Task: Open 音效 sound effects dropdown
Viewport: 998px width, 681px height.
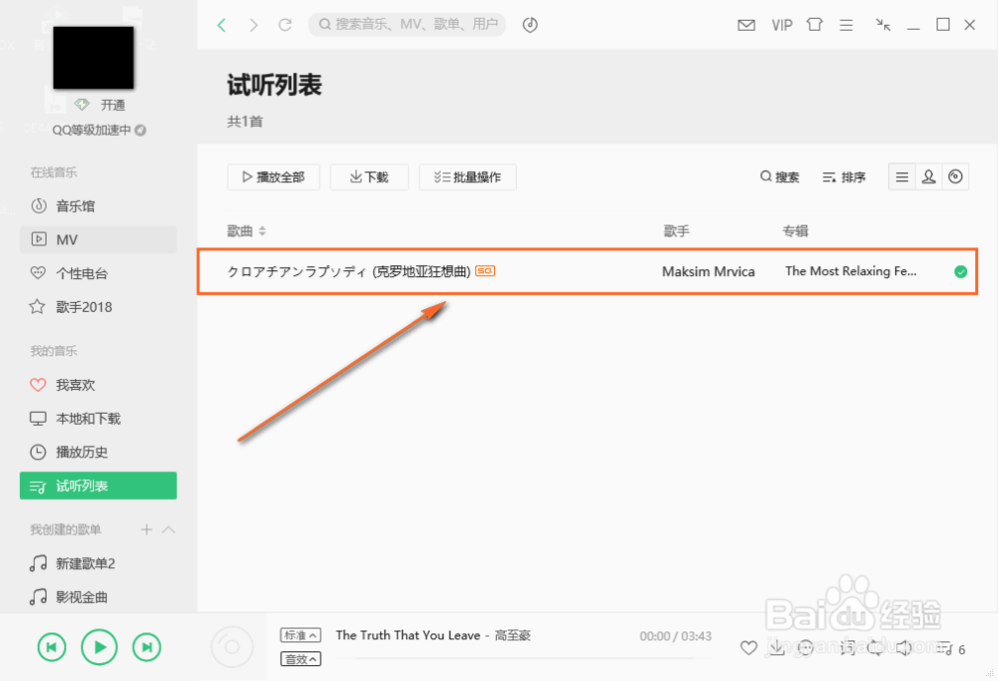Action: coord(300,659)
